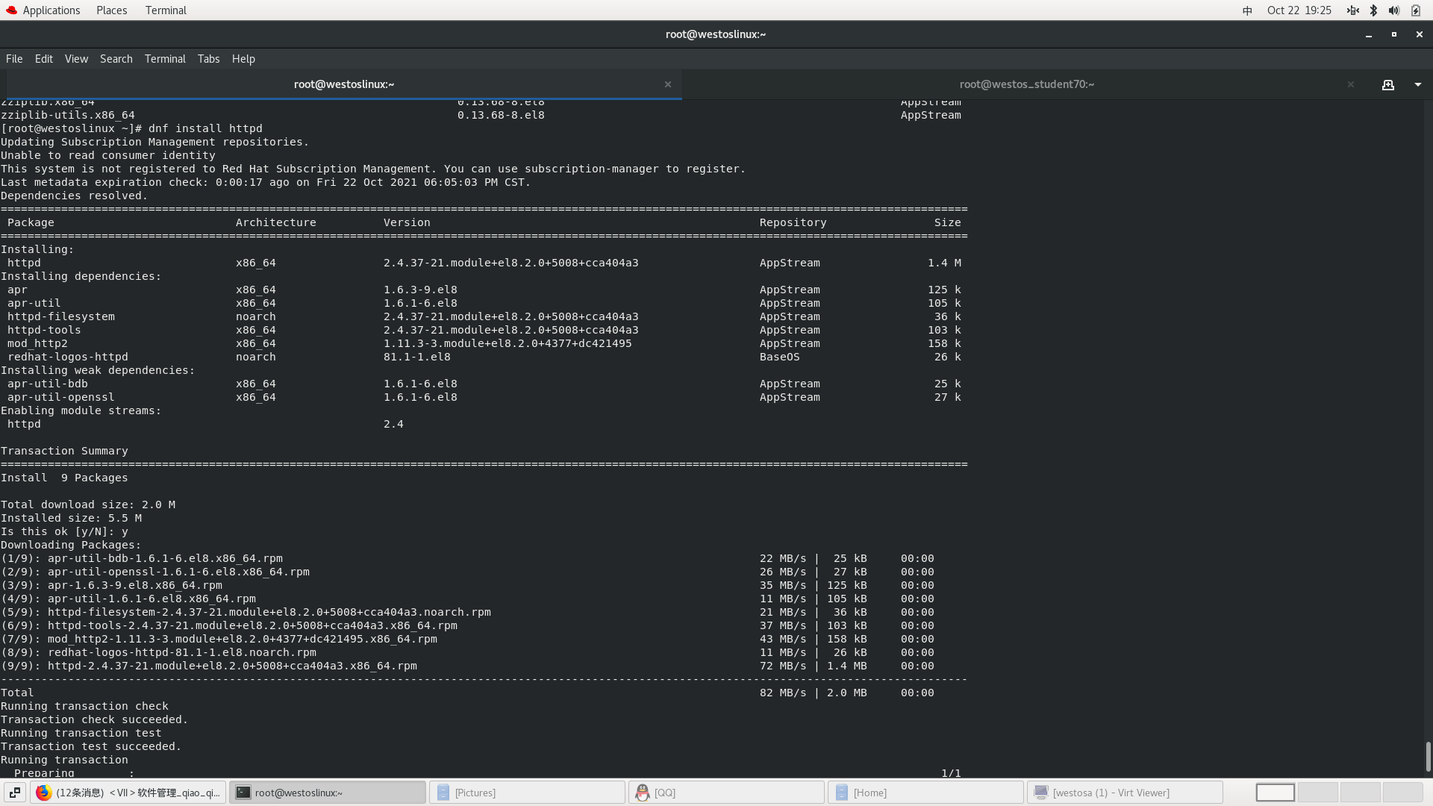Click the 'zziplib-utils.x86_64' line
The width and height of the screenshot is (1433, 806).
click(68, 115)
